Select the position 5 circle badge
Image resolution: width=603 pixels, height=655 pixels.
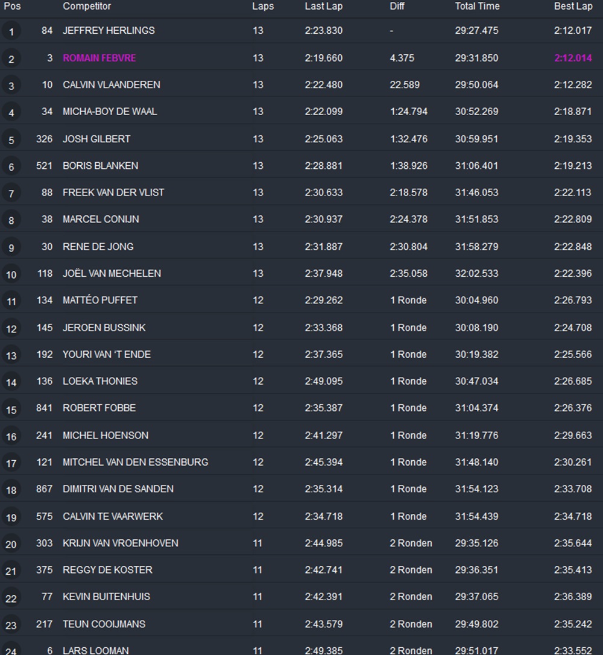coord(11,139)
